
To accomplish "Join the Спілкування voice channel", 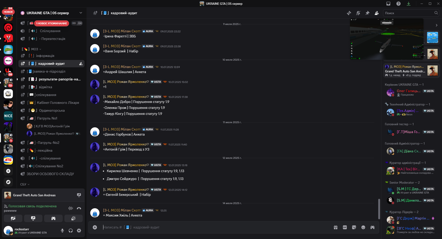I will (x=52, y=31).
